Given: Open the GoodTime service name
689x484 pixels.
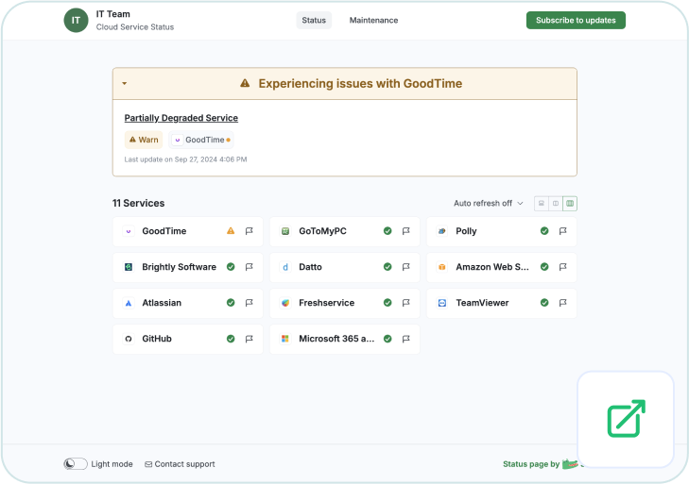Looking at the screenshot, I should click(x=164, y=231).
